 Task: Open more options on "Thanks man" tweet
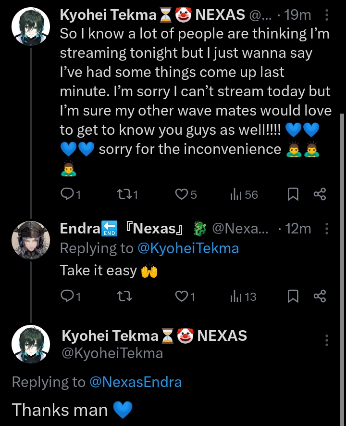tap(327, 340)
